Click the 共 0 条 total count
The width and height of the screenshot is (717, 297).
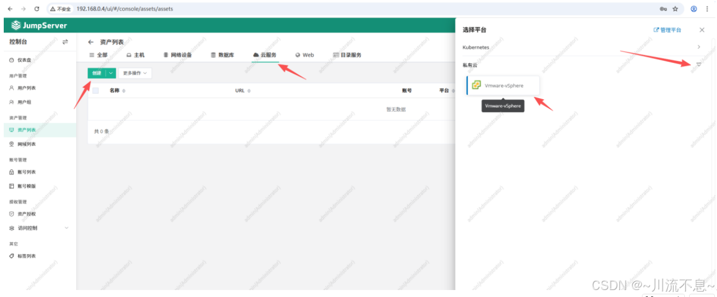102,131
